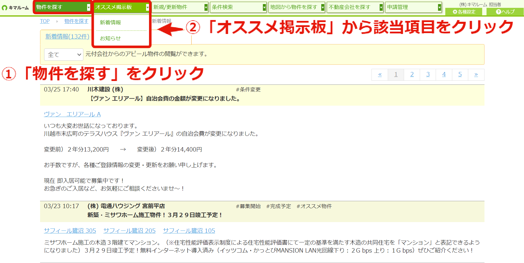Viewport: 524px width, 263px height.
Task: Click the #オススメ物件 tag
Action: pos(314,206)
